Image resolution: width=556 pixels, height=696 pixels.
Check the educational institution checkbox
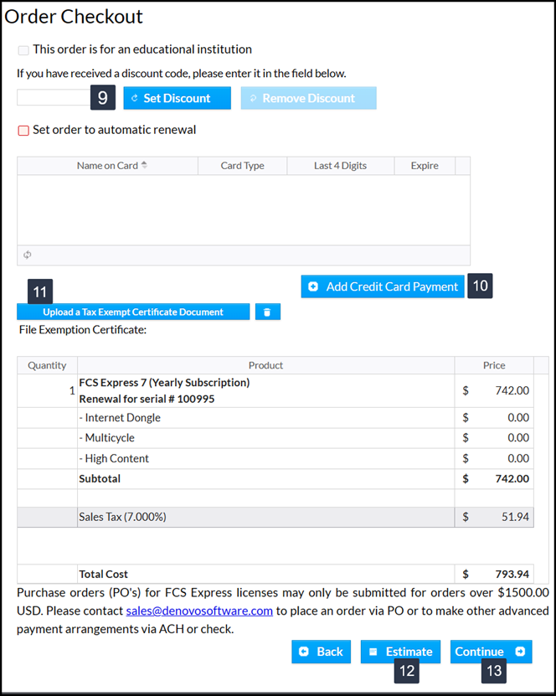click(x=23, y=49)
